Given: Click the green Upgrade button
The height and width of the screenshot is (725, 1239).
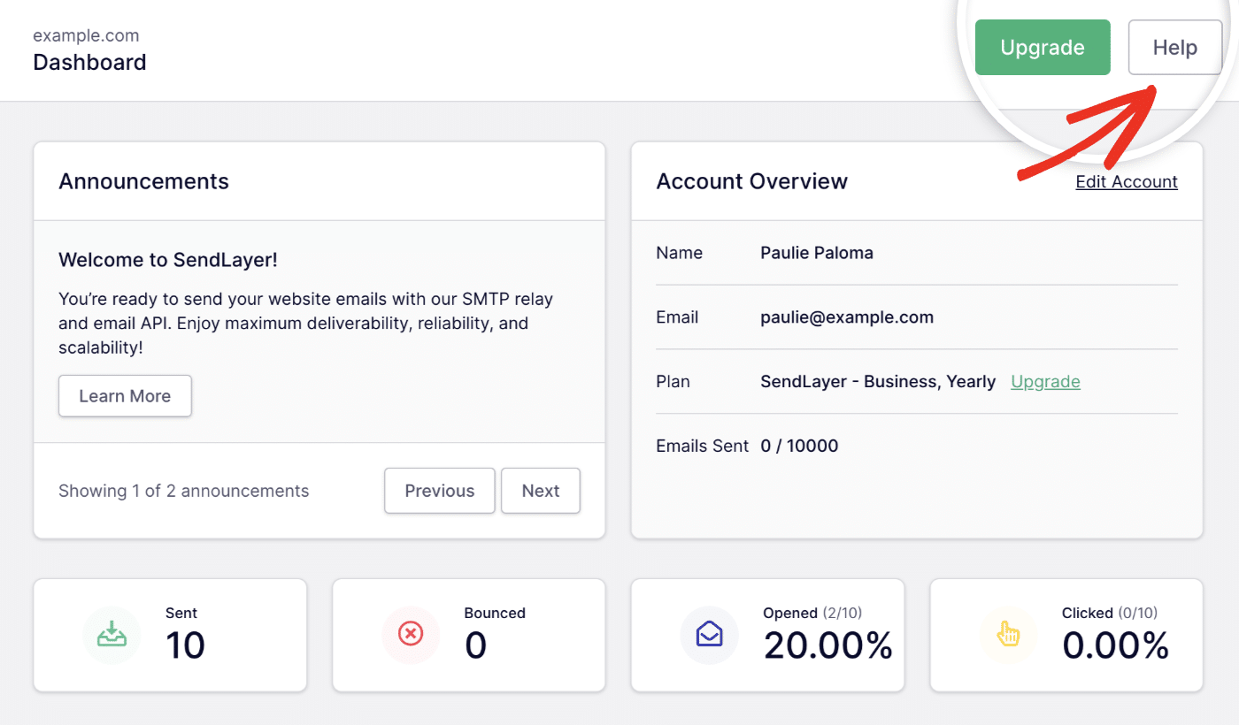Looking at the screenshot, I should click(x=1043, y=47).
